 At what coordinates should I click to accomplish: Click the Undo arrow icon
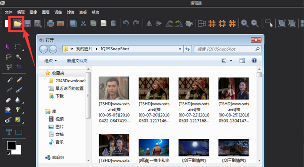[x=126, y=23]
